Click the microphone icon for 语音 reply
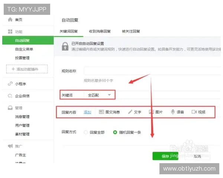 [x=173, y=112]
